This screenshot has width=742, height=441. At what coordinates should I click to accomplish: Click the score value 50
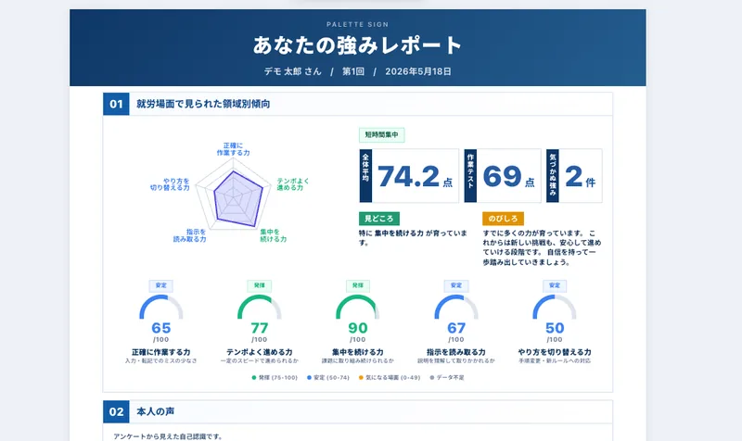coord(555,328)
